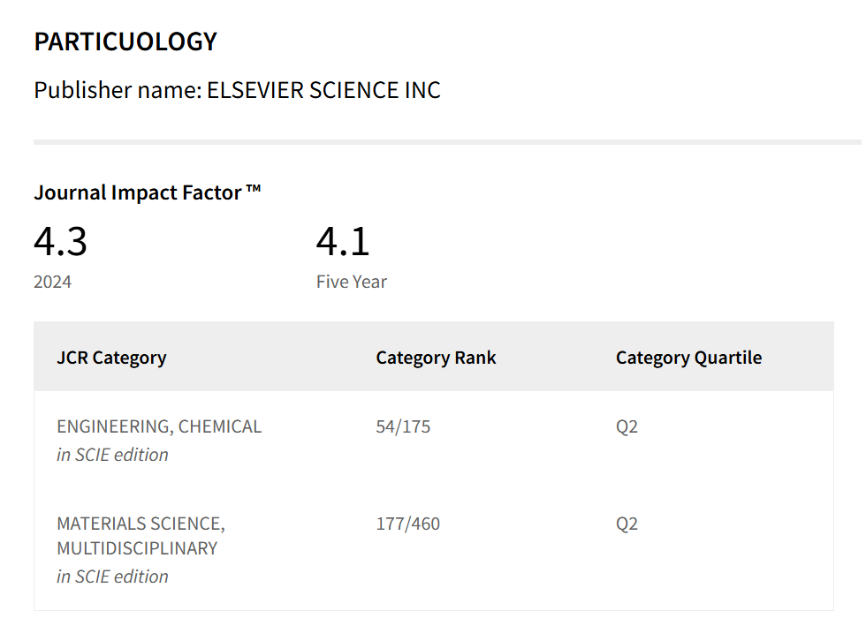Open MATERIALS SCIENCE, MULTIDISCIPLINARY category
The height and width of the screenshot is (641, 866).
coord(141,536)
